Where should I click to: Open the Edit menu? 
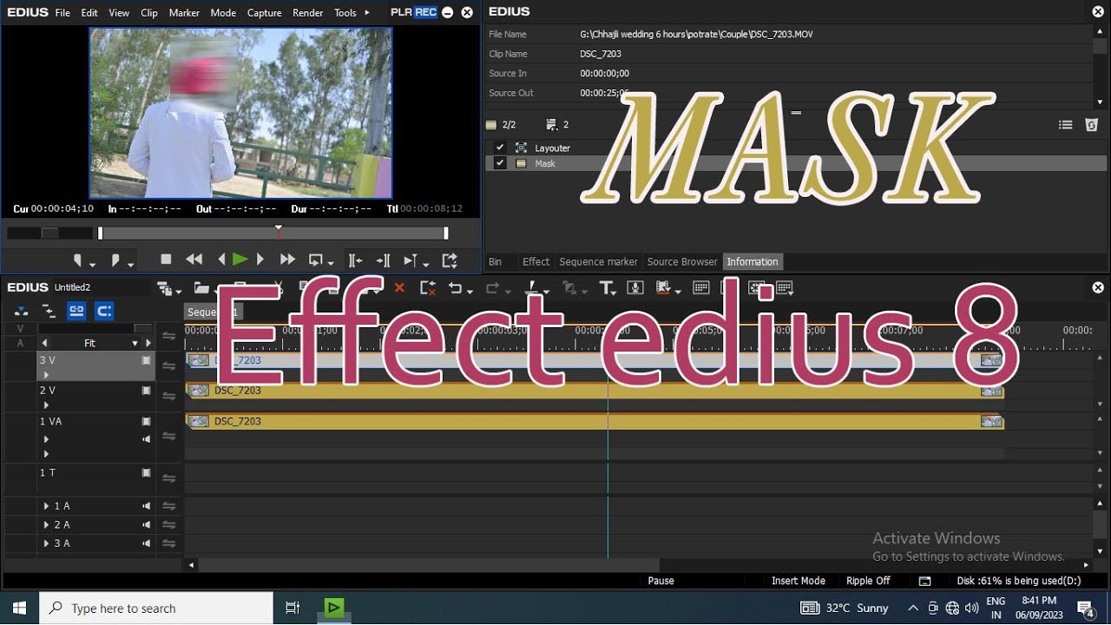[89, 13]
